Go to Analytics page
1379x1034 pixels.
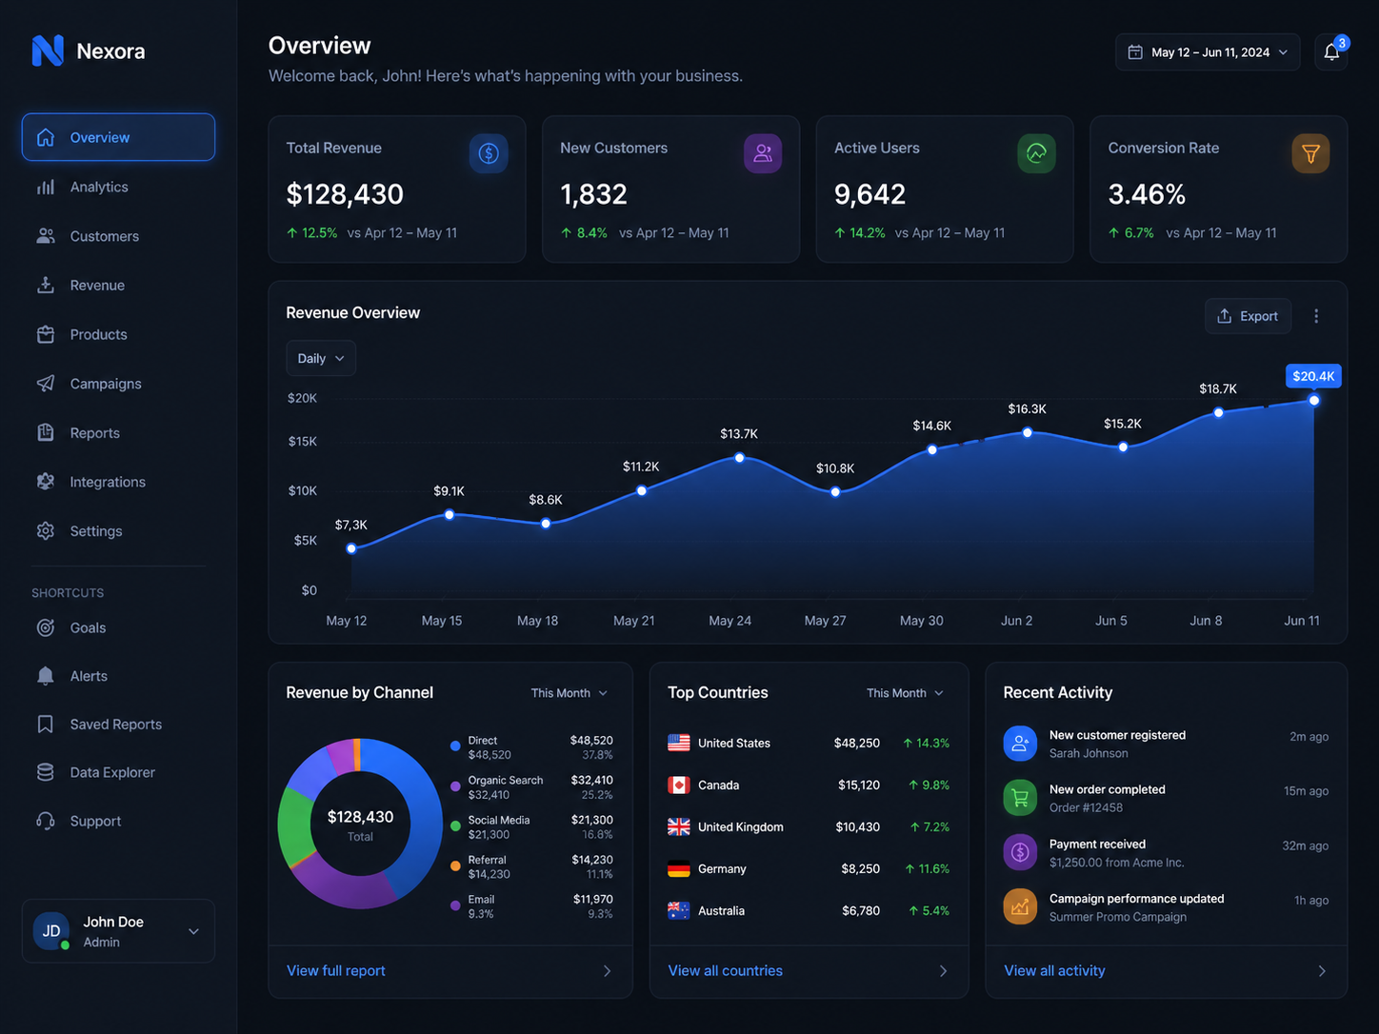pos(118,187)
